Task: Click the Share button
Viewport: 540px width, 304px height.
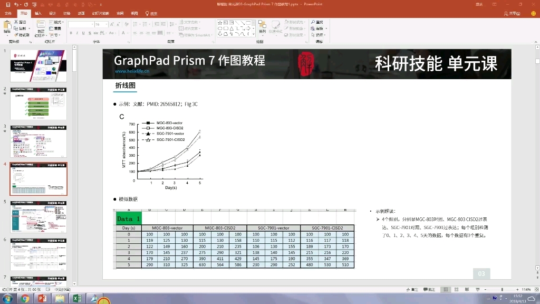Action: tap(512, 13)
